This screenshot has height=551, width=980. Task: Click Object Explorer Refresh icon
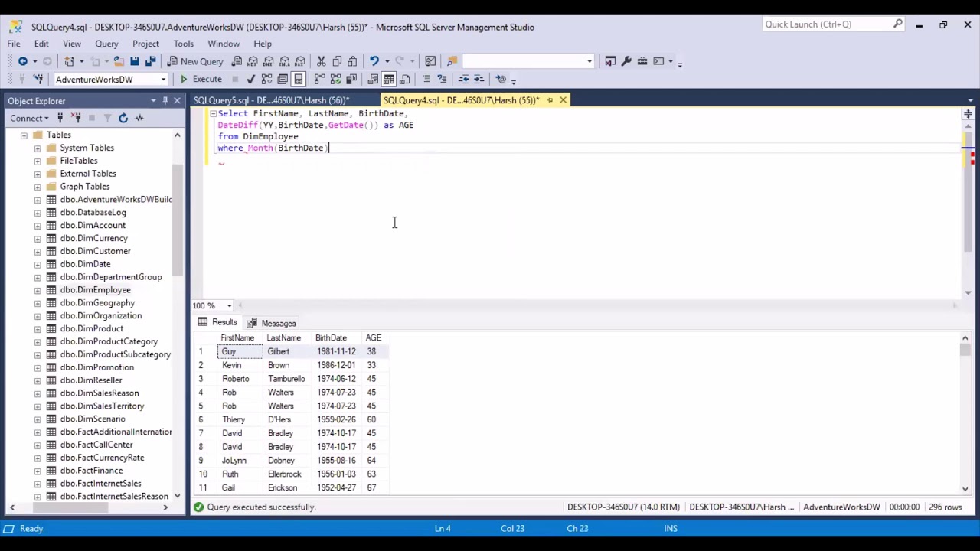coord(122,118)
